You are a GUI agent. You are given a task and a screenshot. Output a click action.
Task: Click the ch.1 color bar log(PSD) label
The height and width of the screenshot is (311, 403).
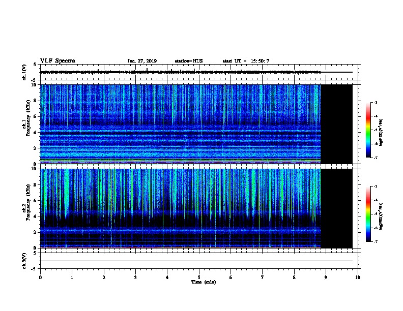[x=381, y=132]
